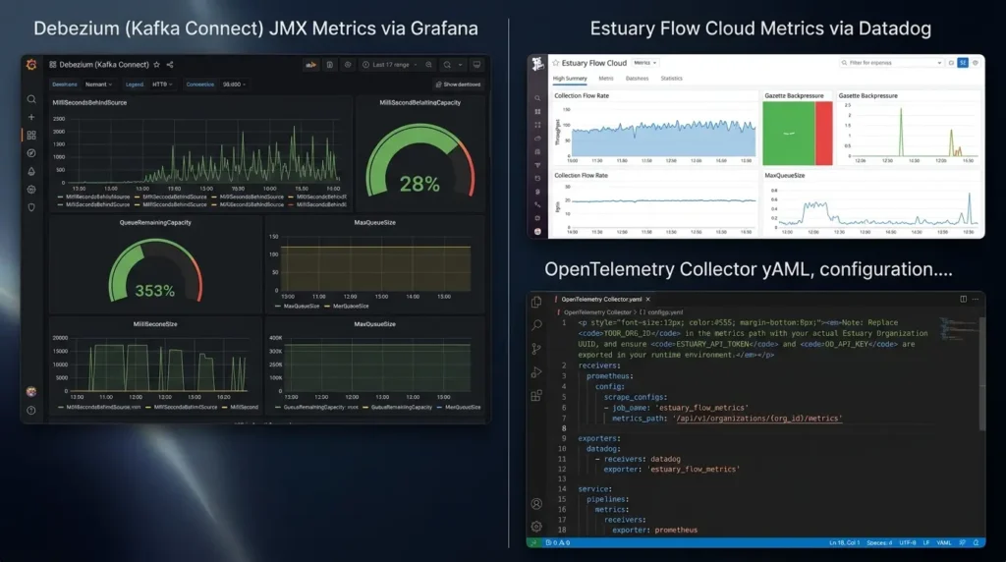Share the Debezium dashboard via share icon
Image resolution: width=1006 pixels, height=562 pixels.
[x=170, y=65]
